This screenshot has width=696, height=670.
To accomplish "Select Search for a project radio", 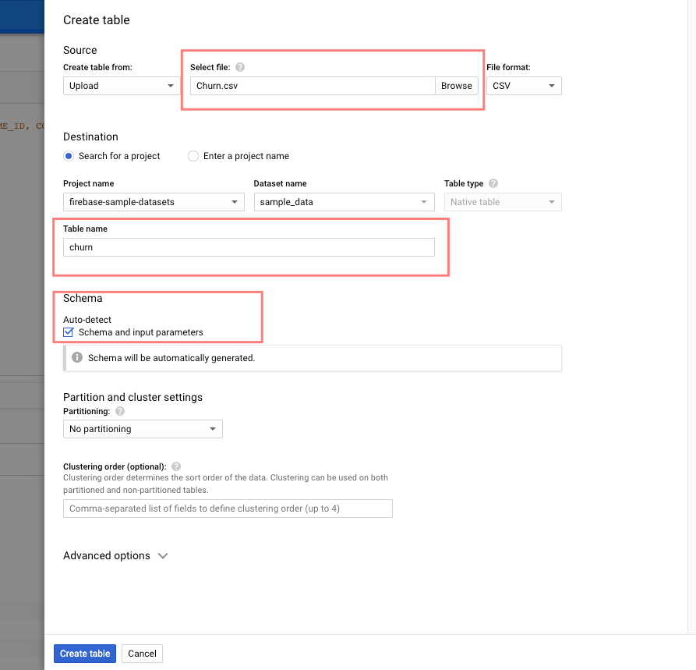I will pos(69,156).
